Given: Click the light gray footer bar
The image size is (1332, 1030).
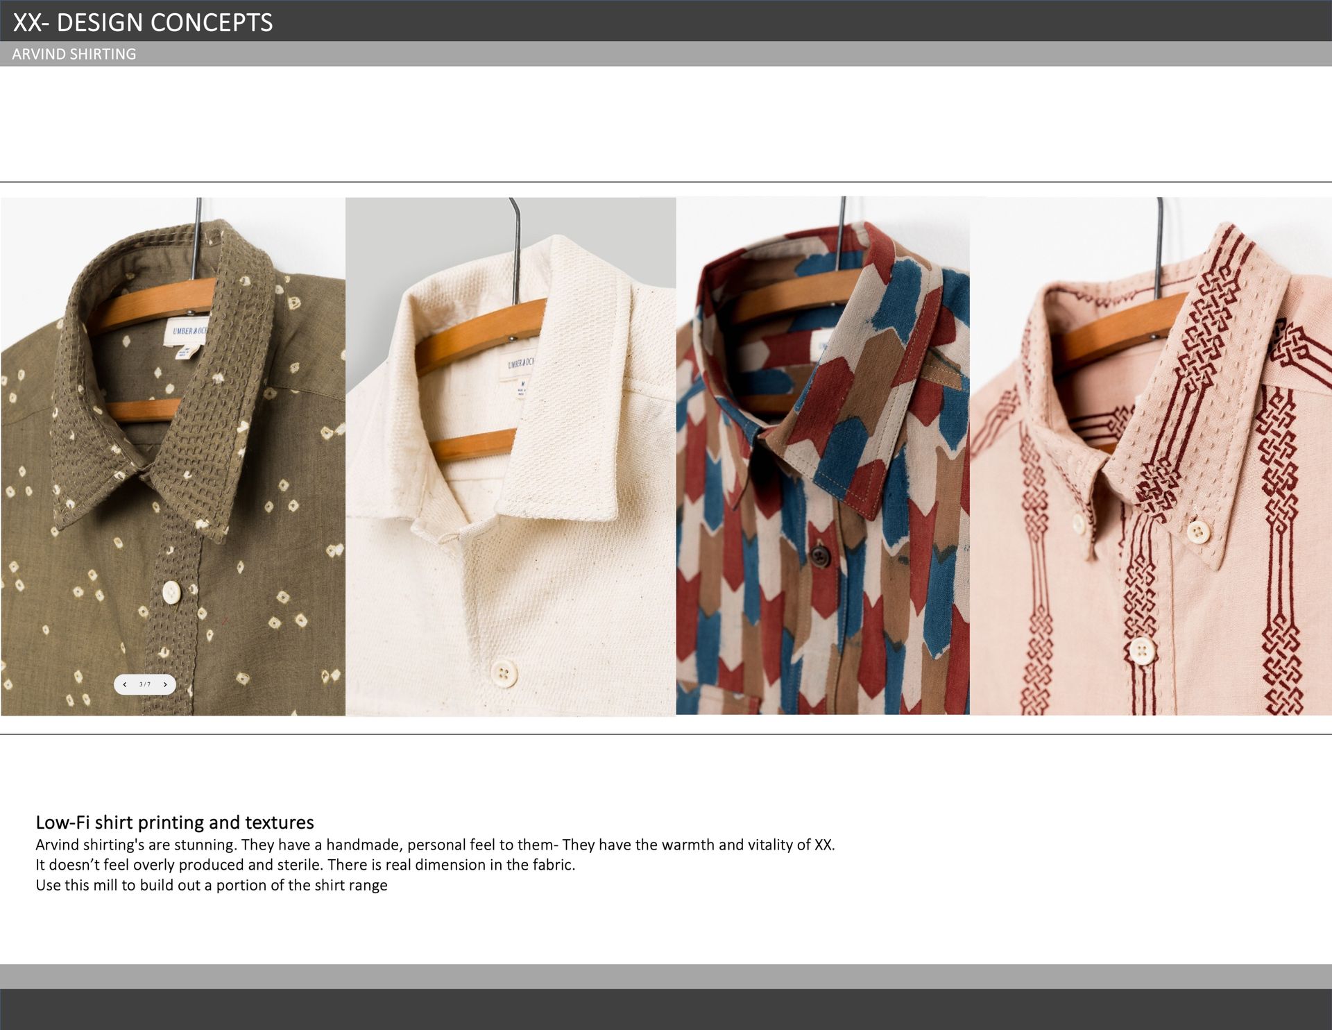Looking at the screenshot, I should [666, 976].
